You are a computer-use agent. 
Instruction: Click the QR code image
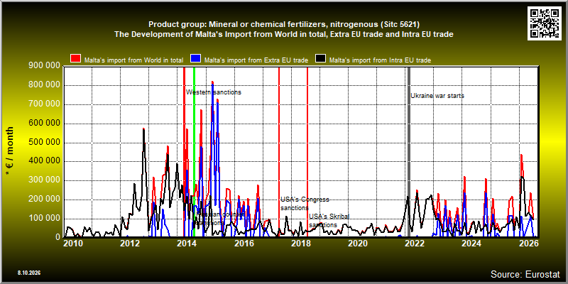pyautogui.click(x=545, y=23)
